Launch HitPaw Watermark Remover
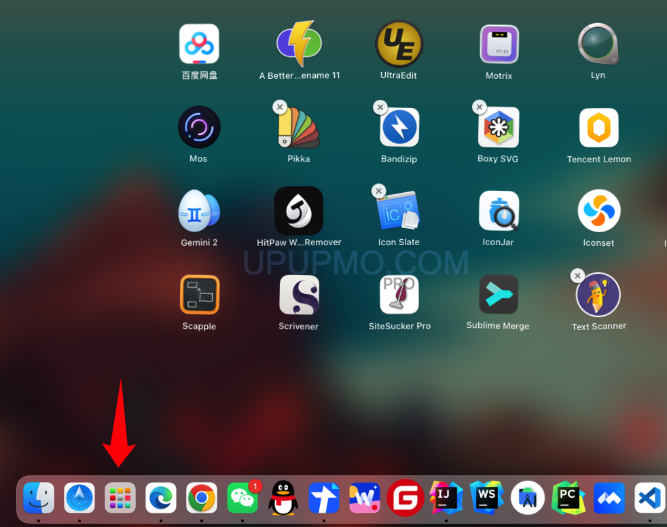The image size is (667, 527). pos(299,211)
